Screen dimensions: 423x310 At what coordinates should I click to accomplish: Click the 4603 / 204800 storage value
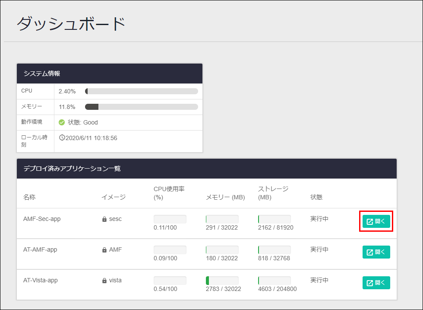pos(277,289)
